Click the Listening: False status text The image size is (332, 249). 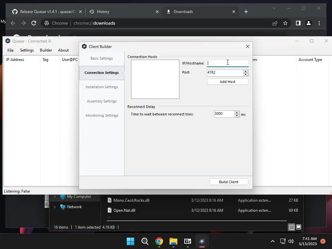coord(17,191)
